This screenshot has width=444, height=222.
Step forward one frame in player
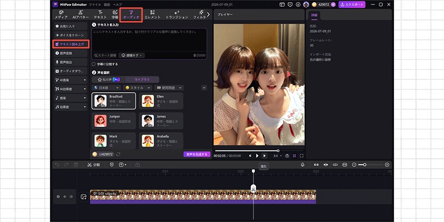264,156
